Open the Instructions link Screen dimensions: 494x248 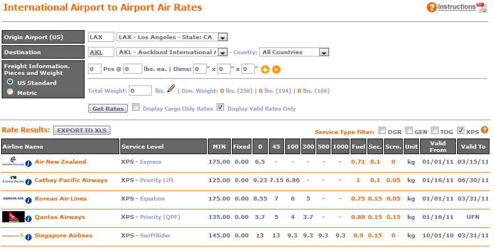456,7
